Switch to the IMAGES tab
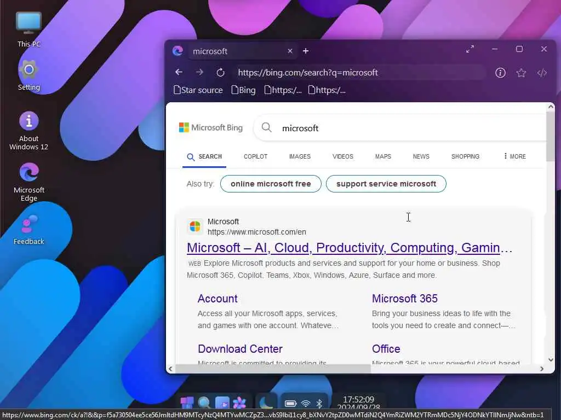 pos(300,156)
